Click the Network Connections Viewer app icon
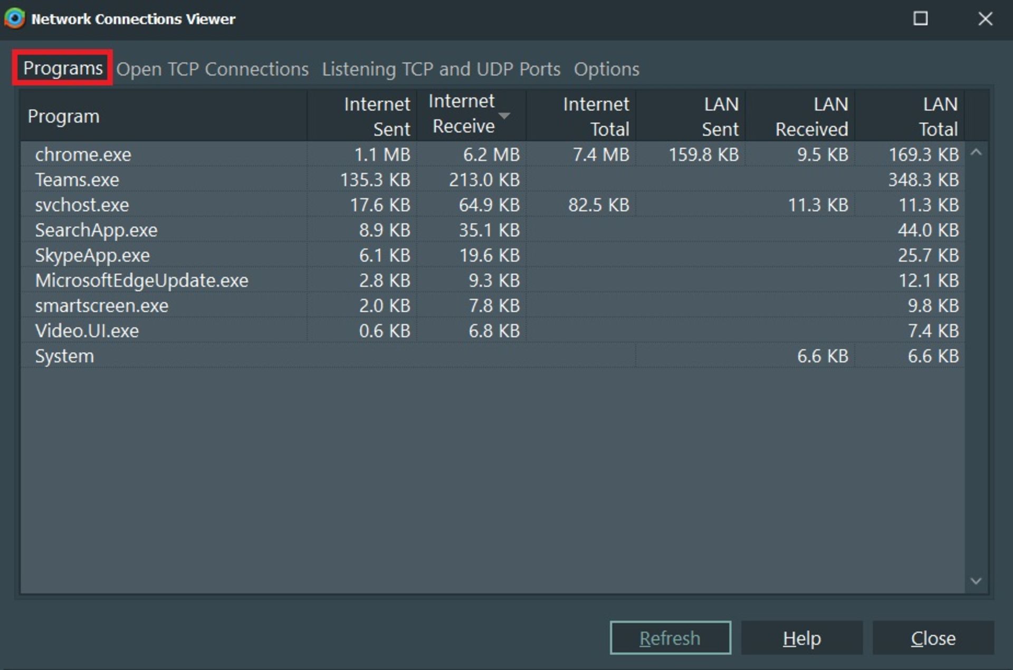This screenshot has width=1013, height=670. (14, 18)
